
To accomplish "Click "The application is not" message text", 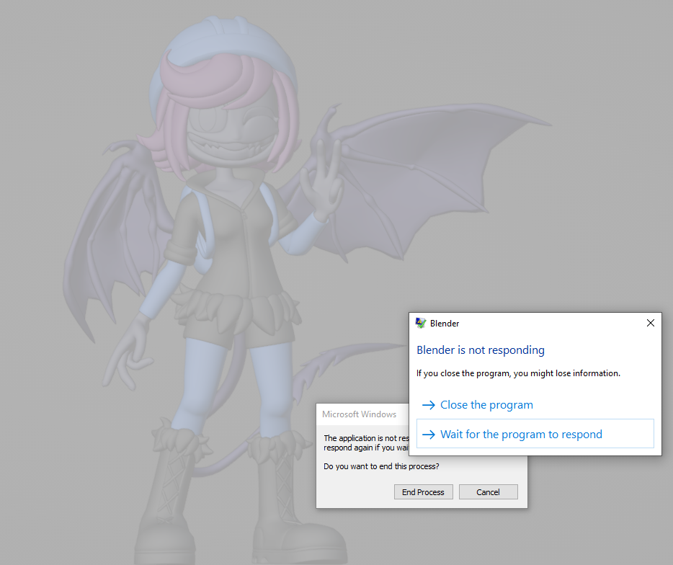I will pos(364,438).
